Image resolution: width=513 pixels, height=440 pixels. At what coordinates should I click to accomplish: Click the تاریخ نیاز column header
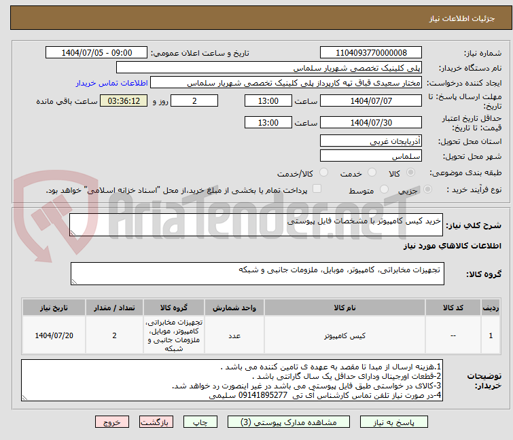pos(54,308)
